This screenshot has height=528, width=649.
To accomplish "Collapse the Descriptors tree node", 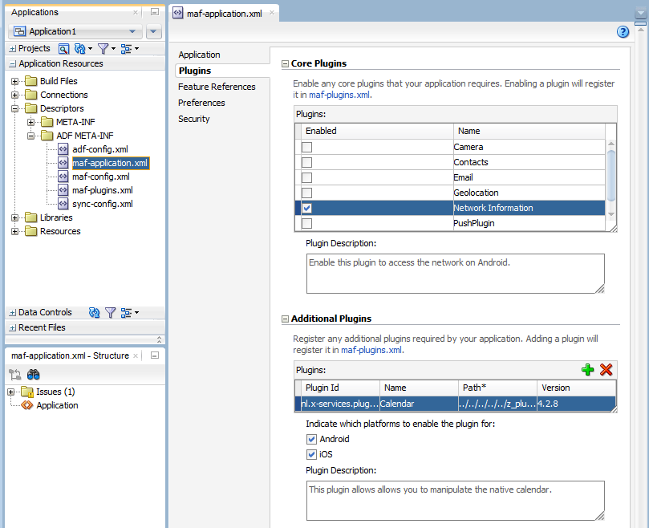I will 15,108.
